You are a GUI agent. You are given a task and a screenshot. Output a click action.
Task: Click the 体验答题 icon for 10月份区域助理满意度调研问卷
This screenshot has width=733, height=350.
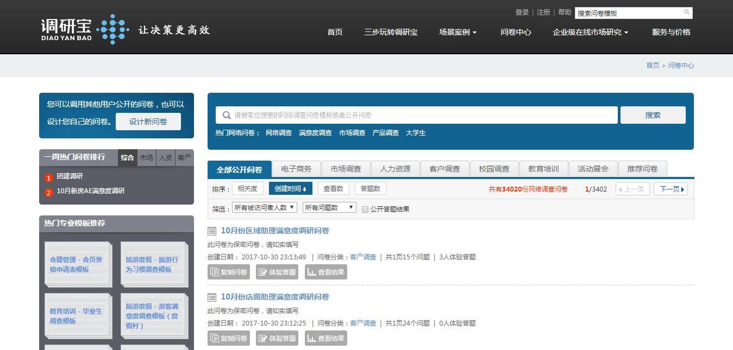262,271
